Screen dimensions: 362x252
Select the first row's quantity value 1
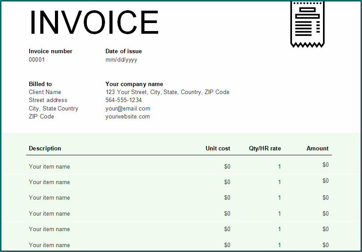coord(279,166)
